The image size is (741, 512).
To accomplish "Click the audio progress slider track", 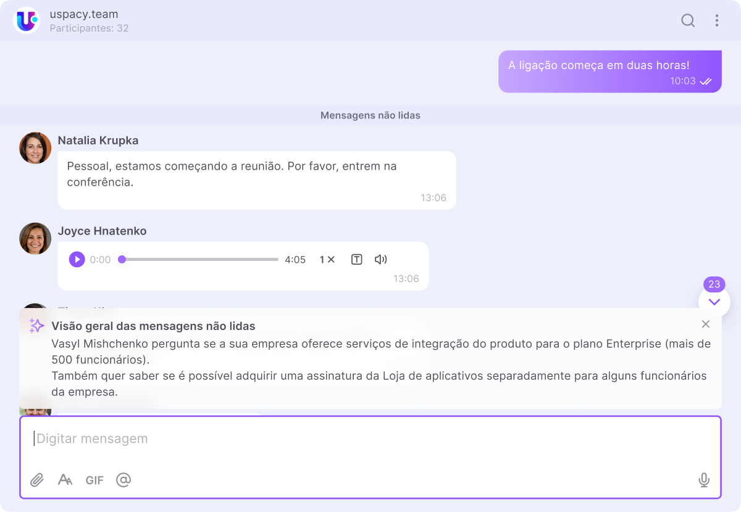I will (x=201, y=260).
